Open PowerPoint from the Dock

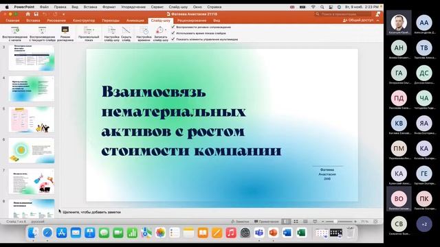coord(273,233)
